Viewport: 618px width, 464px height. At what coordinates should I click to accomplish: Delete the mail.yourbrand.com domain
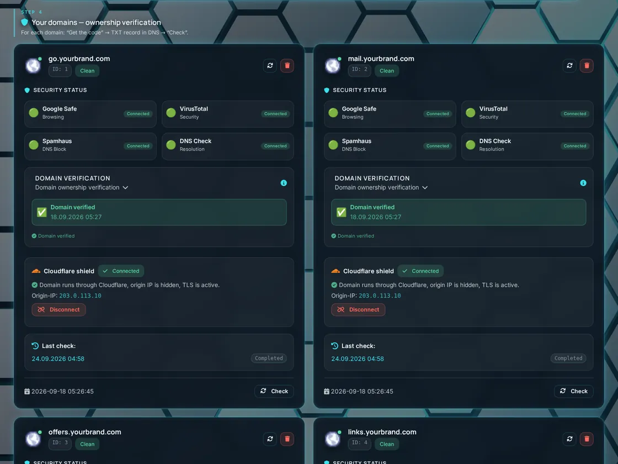pos(587,66)
